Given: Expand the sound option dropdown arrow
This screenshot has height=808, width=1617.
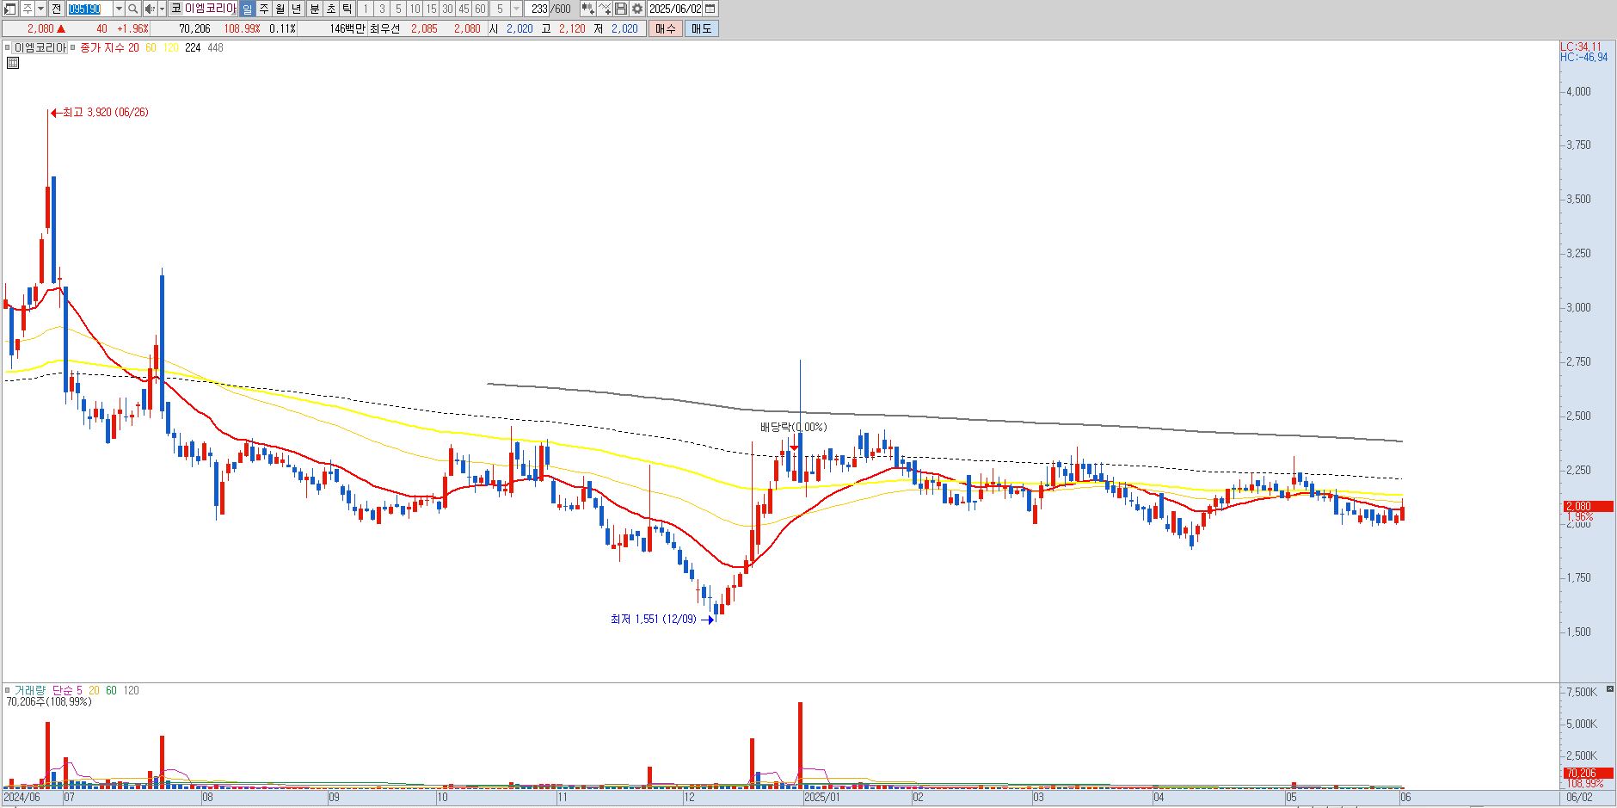Looking at the screenshot, I should coord(162,9).
